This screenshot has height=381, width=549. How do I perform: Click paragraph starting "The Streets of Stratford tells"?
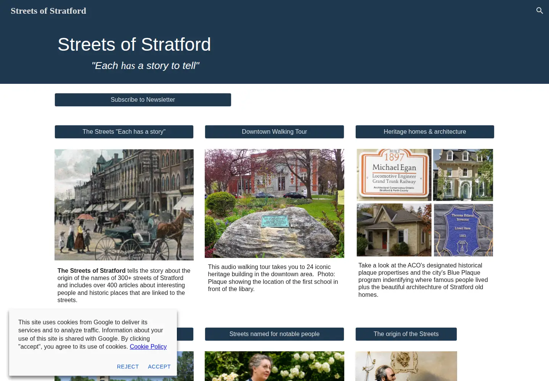(124, 285)
